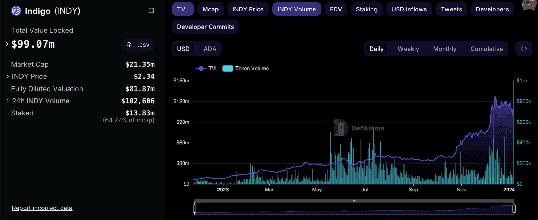Click the embed chart code icon
Screen dimensions: 538x220
[x=524, y=49]
